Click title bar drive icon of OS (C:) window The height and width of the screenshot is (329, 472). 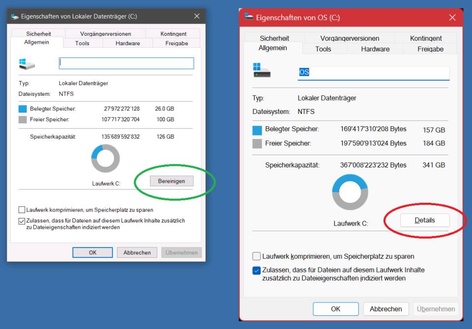pos(249,17)
